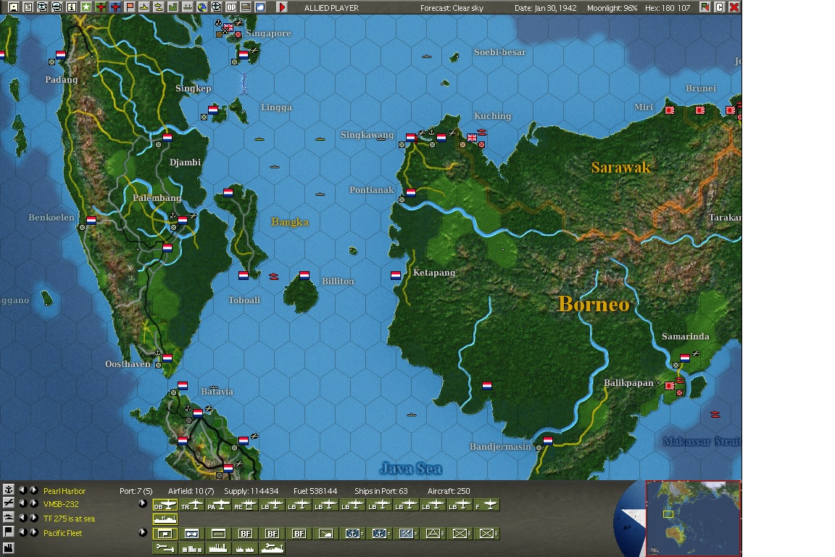Image resolution: width=835 pixels, height=557 pixels.
Task: Open the OP operations report icon
Action: [231, 7]
